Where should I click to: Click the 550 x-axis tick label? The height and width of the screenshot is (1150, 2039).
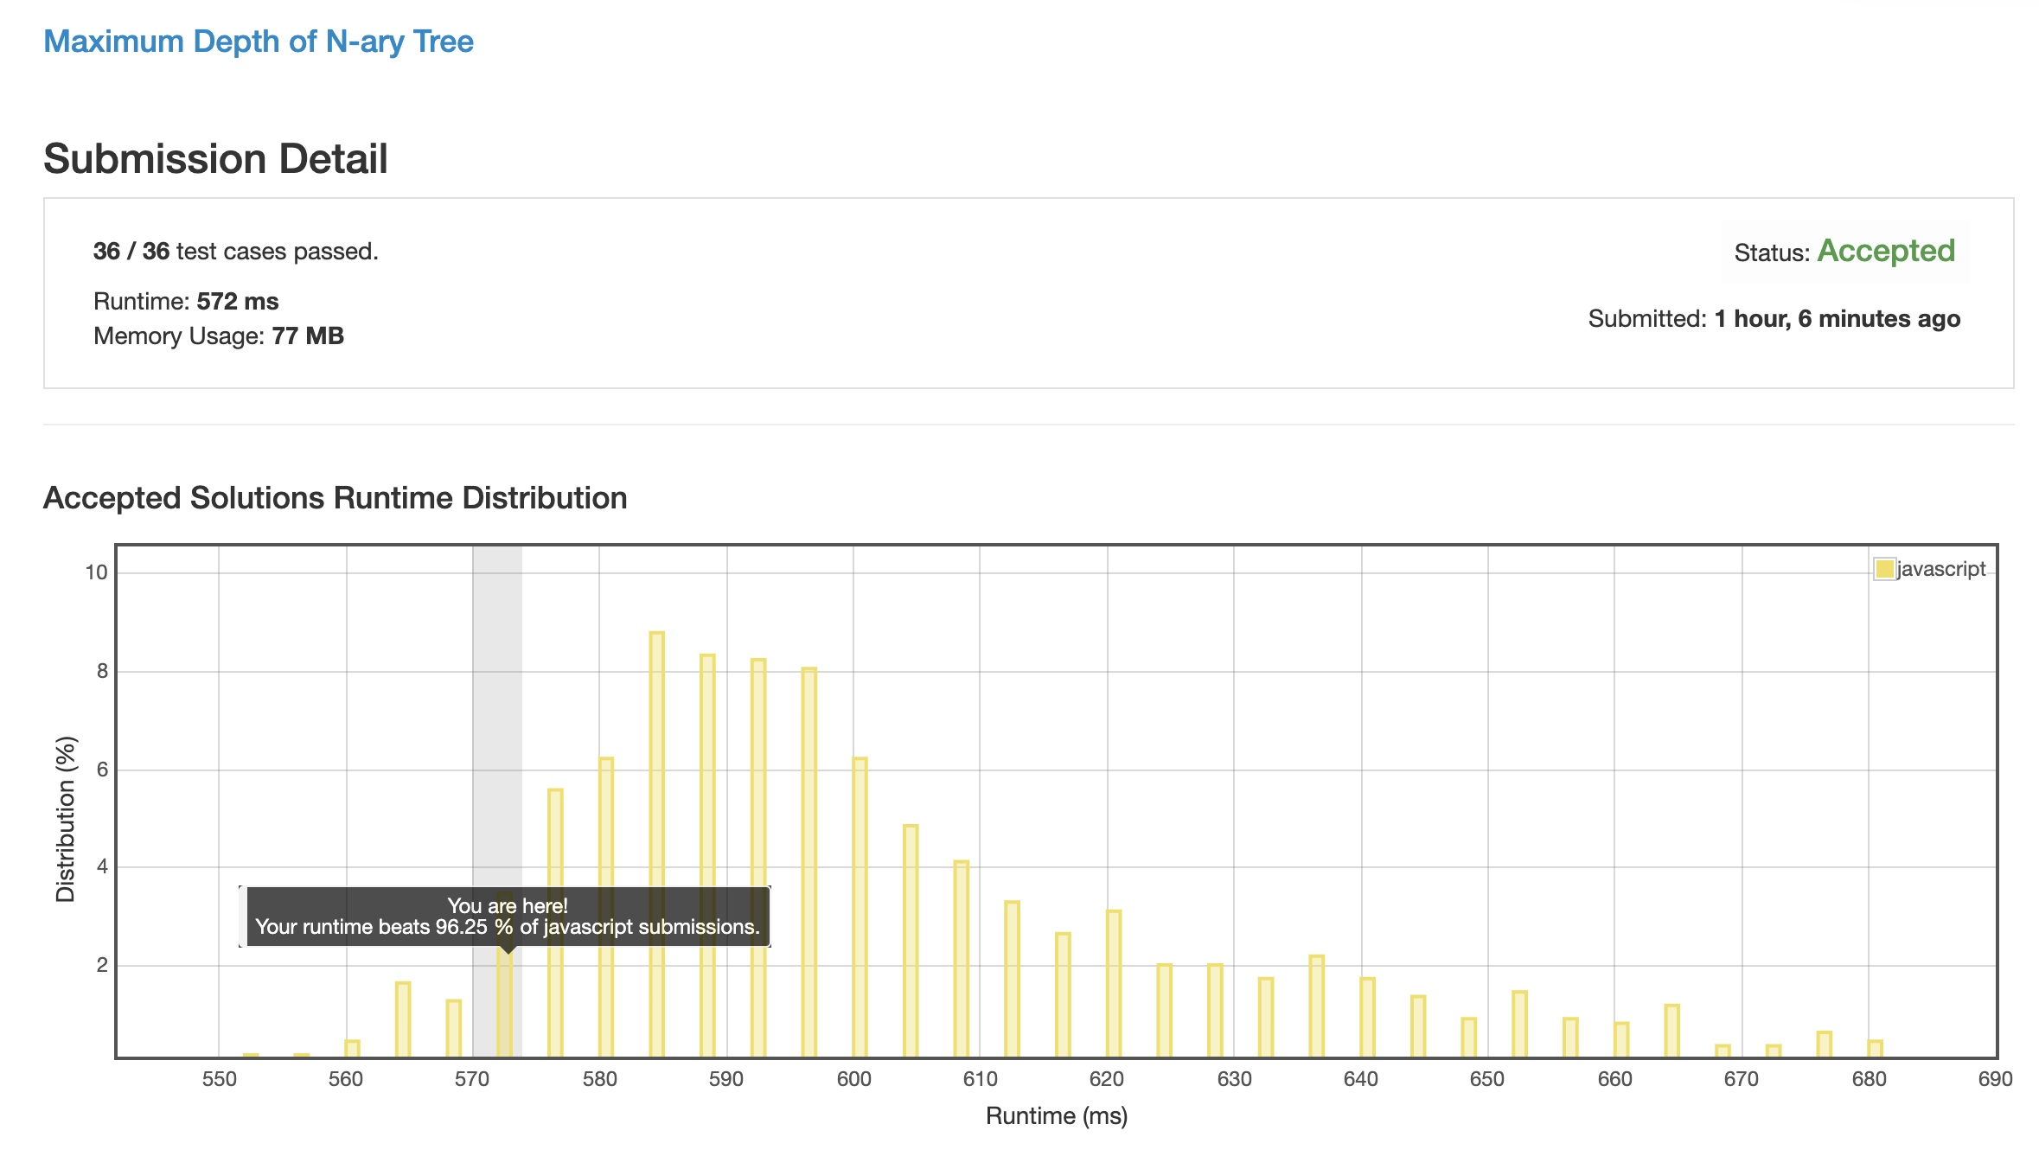[219, 1079]
